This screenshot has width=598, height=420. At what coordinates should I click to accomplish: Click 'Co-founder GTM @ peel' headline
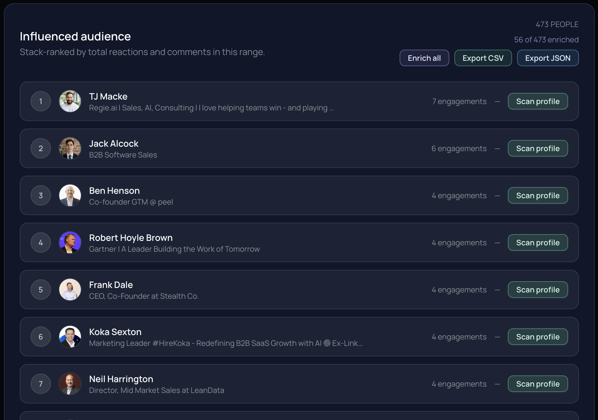(x=131, y=202)
